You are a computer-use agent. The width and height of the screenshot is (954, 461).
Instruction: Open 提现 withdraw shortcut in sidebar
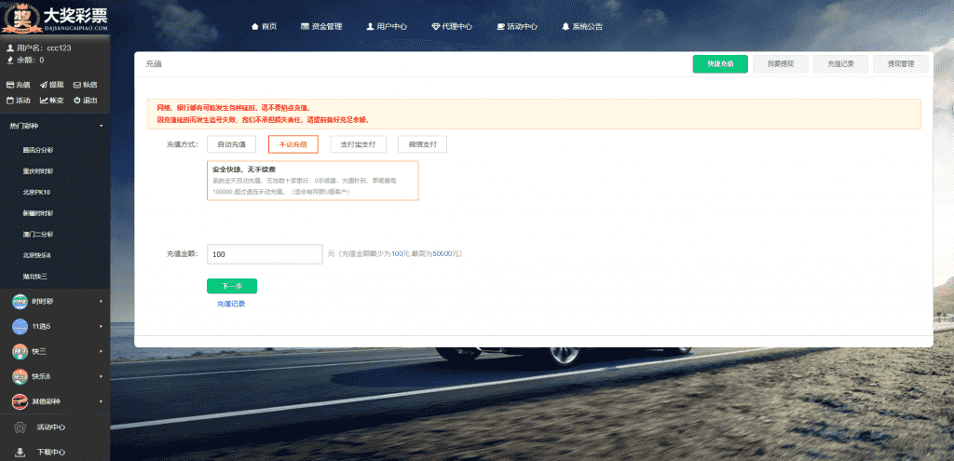tap(51, 85)
